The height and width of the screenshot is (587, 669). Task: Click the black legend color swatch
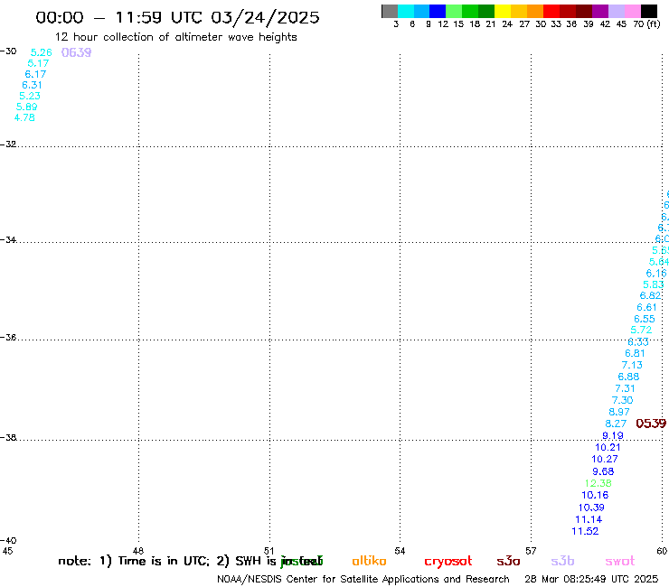click(649, 11)
